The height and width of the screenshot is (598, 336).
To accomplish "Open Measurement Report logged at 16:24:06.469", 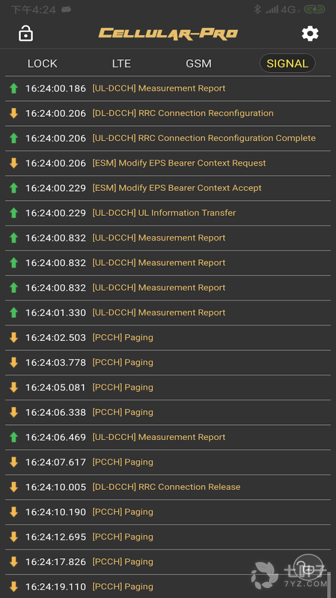I will (159, 437).
